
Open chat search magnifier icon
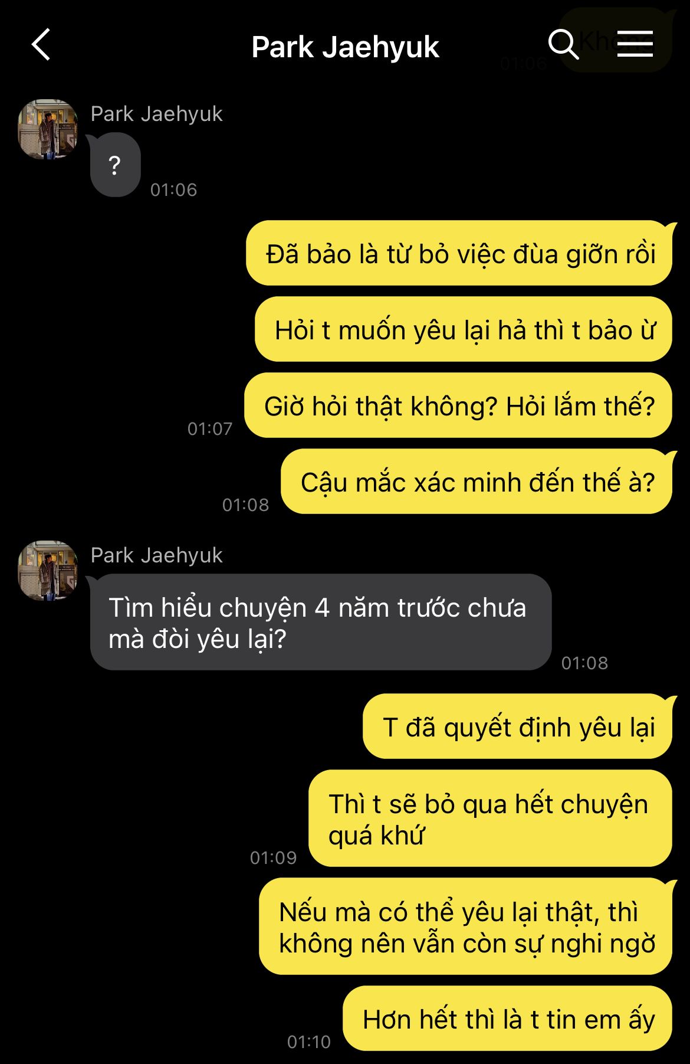tap(563, 44)
